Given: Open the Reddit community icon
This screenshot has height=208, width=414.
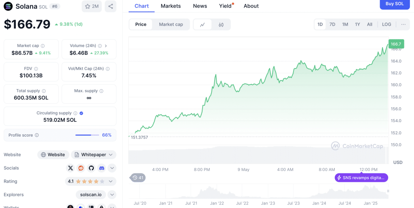Looking at the screenshot, I should [x=81, y=168].
